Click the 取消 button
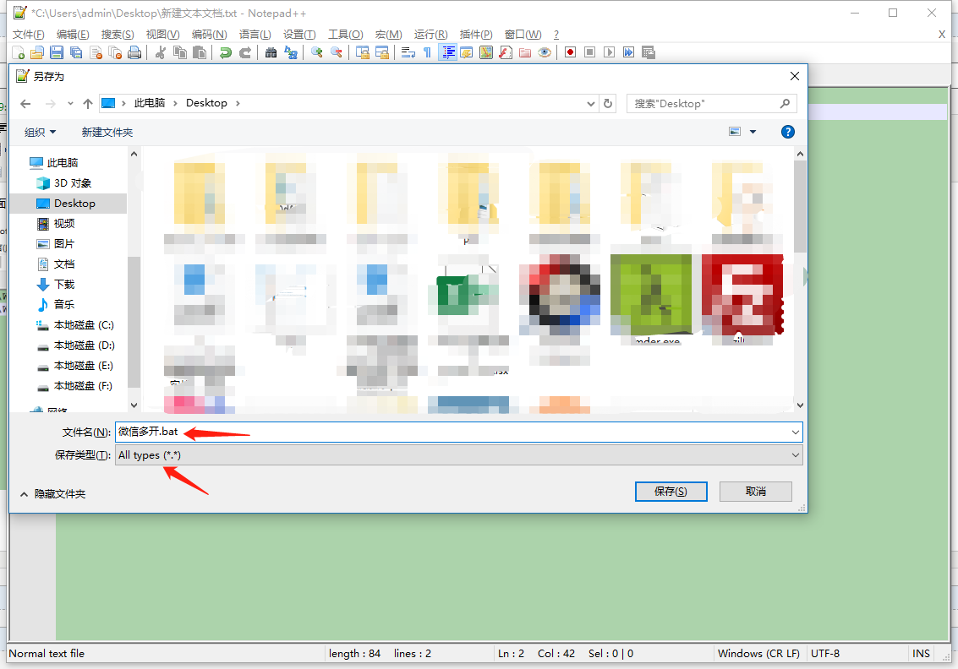The width and height of the screenshot is (958, 669). point(756,492)
